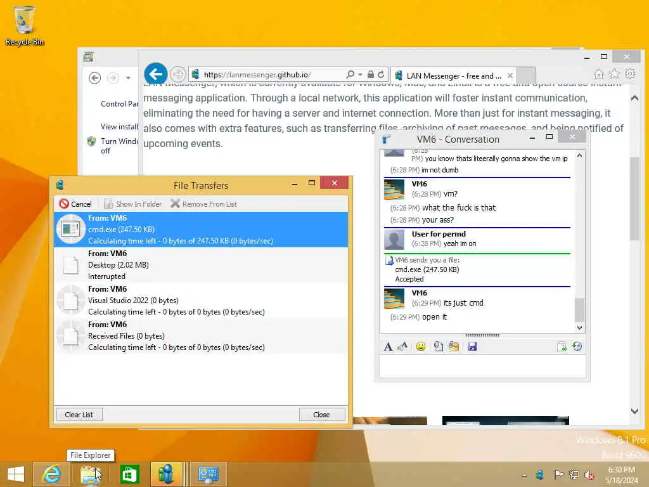Select the cmd.exe transfer from VM6
Viewport: 649px width, 487px height.
point(201,230)
